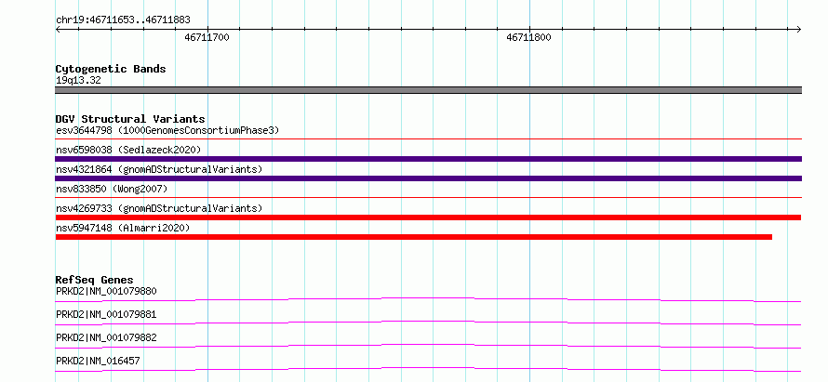Click the thin red line of nsv833850
Screen dimensions: 828x382
pyautogui.click(x=429, y=198)
